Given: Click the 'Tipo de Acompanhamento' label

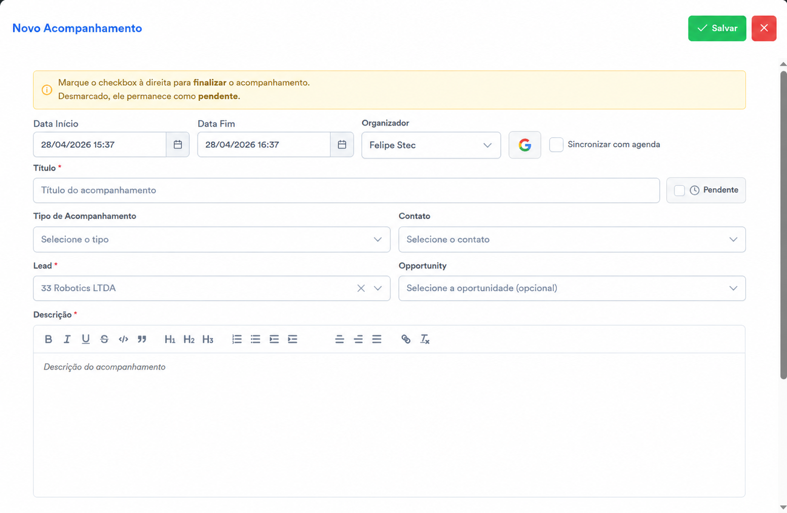Looking at the screenshot, I should pos(85,216).
